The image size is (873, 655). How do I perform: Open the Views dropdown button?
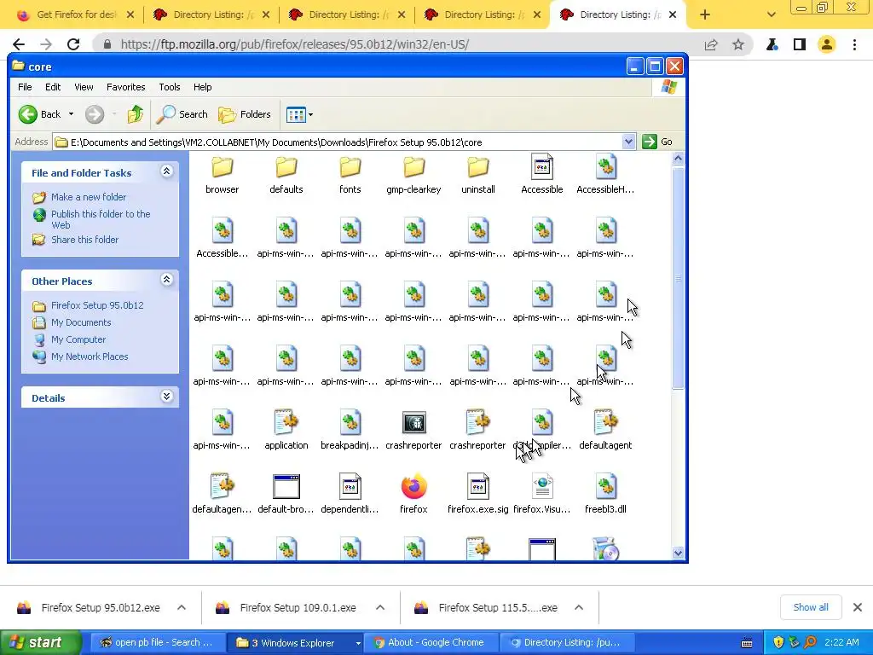[x=299, y=115]
